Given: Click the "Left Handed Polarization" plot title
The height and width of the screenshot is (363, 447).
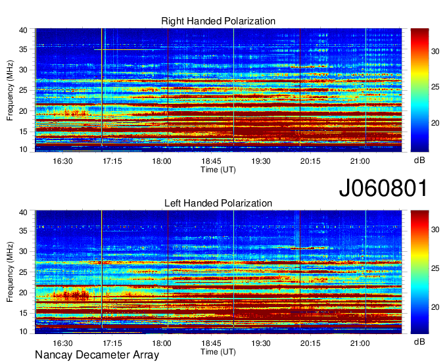Looking at the screenshot, I should click(x=218, y=203).
